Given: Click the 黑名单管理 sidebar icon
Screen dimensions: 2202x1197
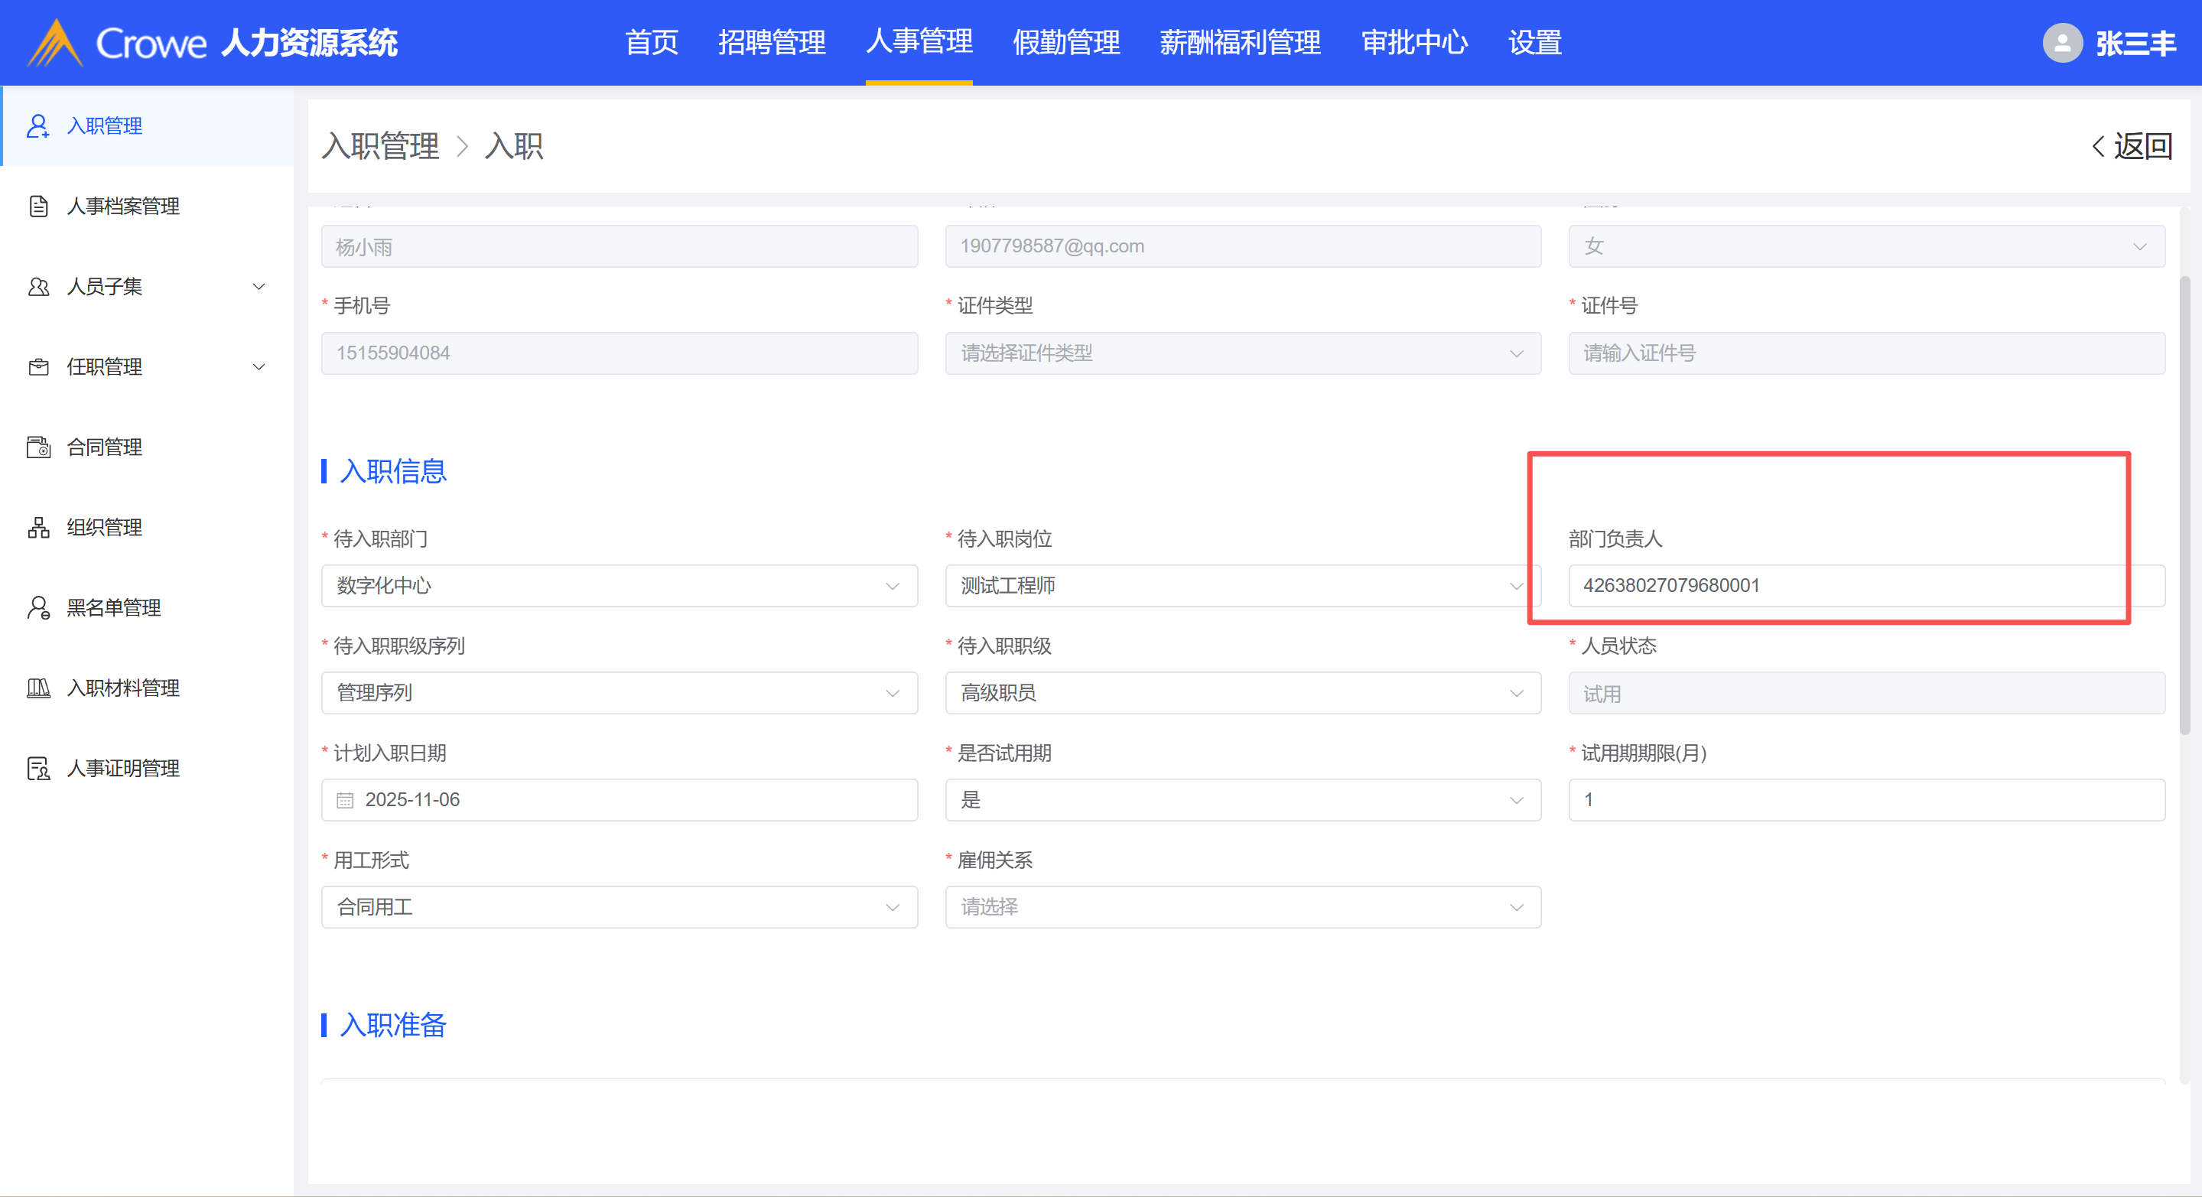Looking at the screenshot, I should click(x=37, y=608).
